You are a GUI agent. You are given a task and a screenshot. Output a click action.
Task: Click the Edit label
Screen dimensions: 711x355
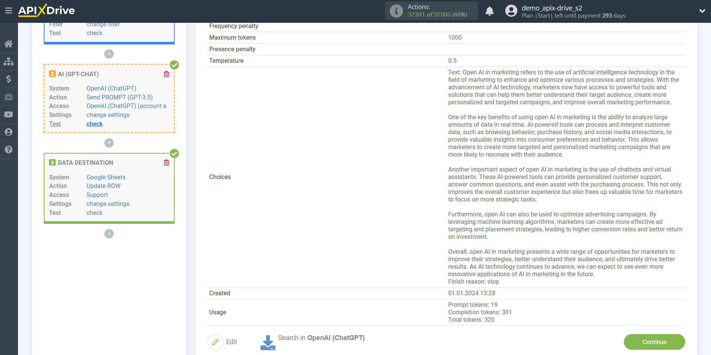click(x=232, y=342)
